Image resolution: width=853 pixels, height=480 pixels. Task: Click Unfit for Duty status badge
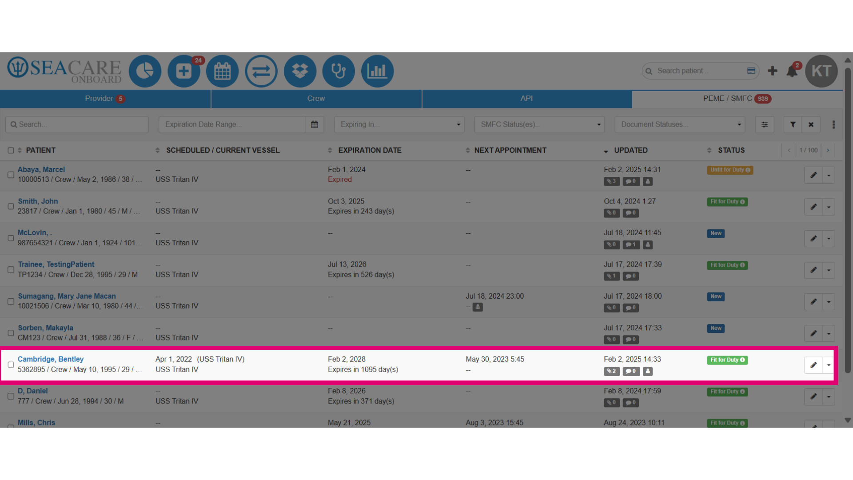[x=730, y=170]
